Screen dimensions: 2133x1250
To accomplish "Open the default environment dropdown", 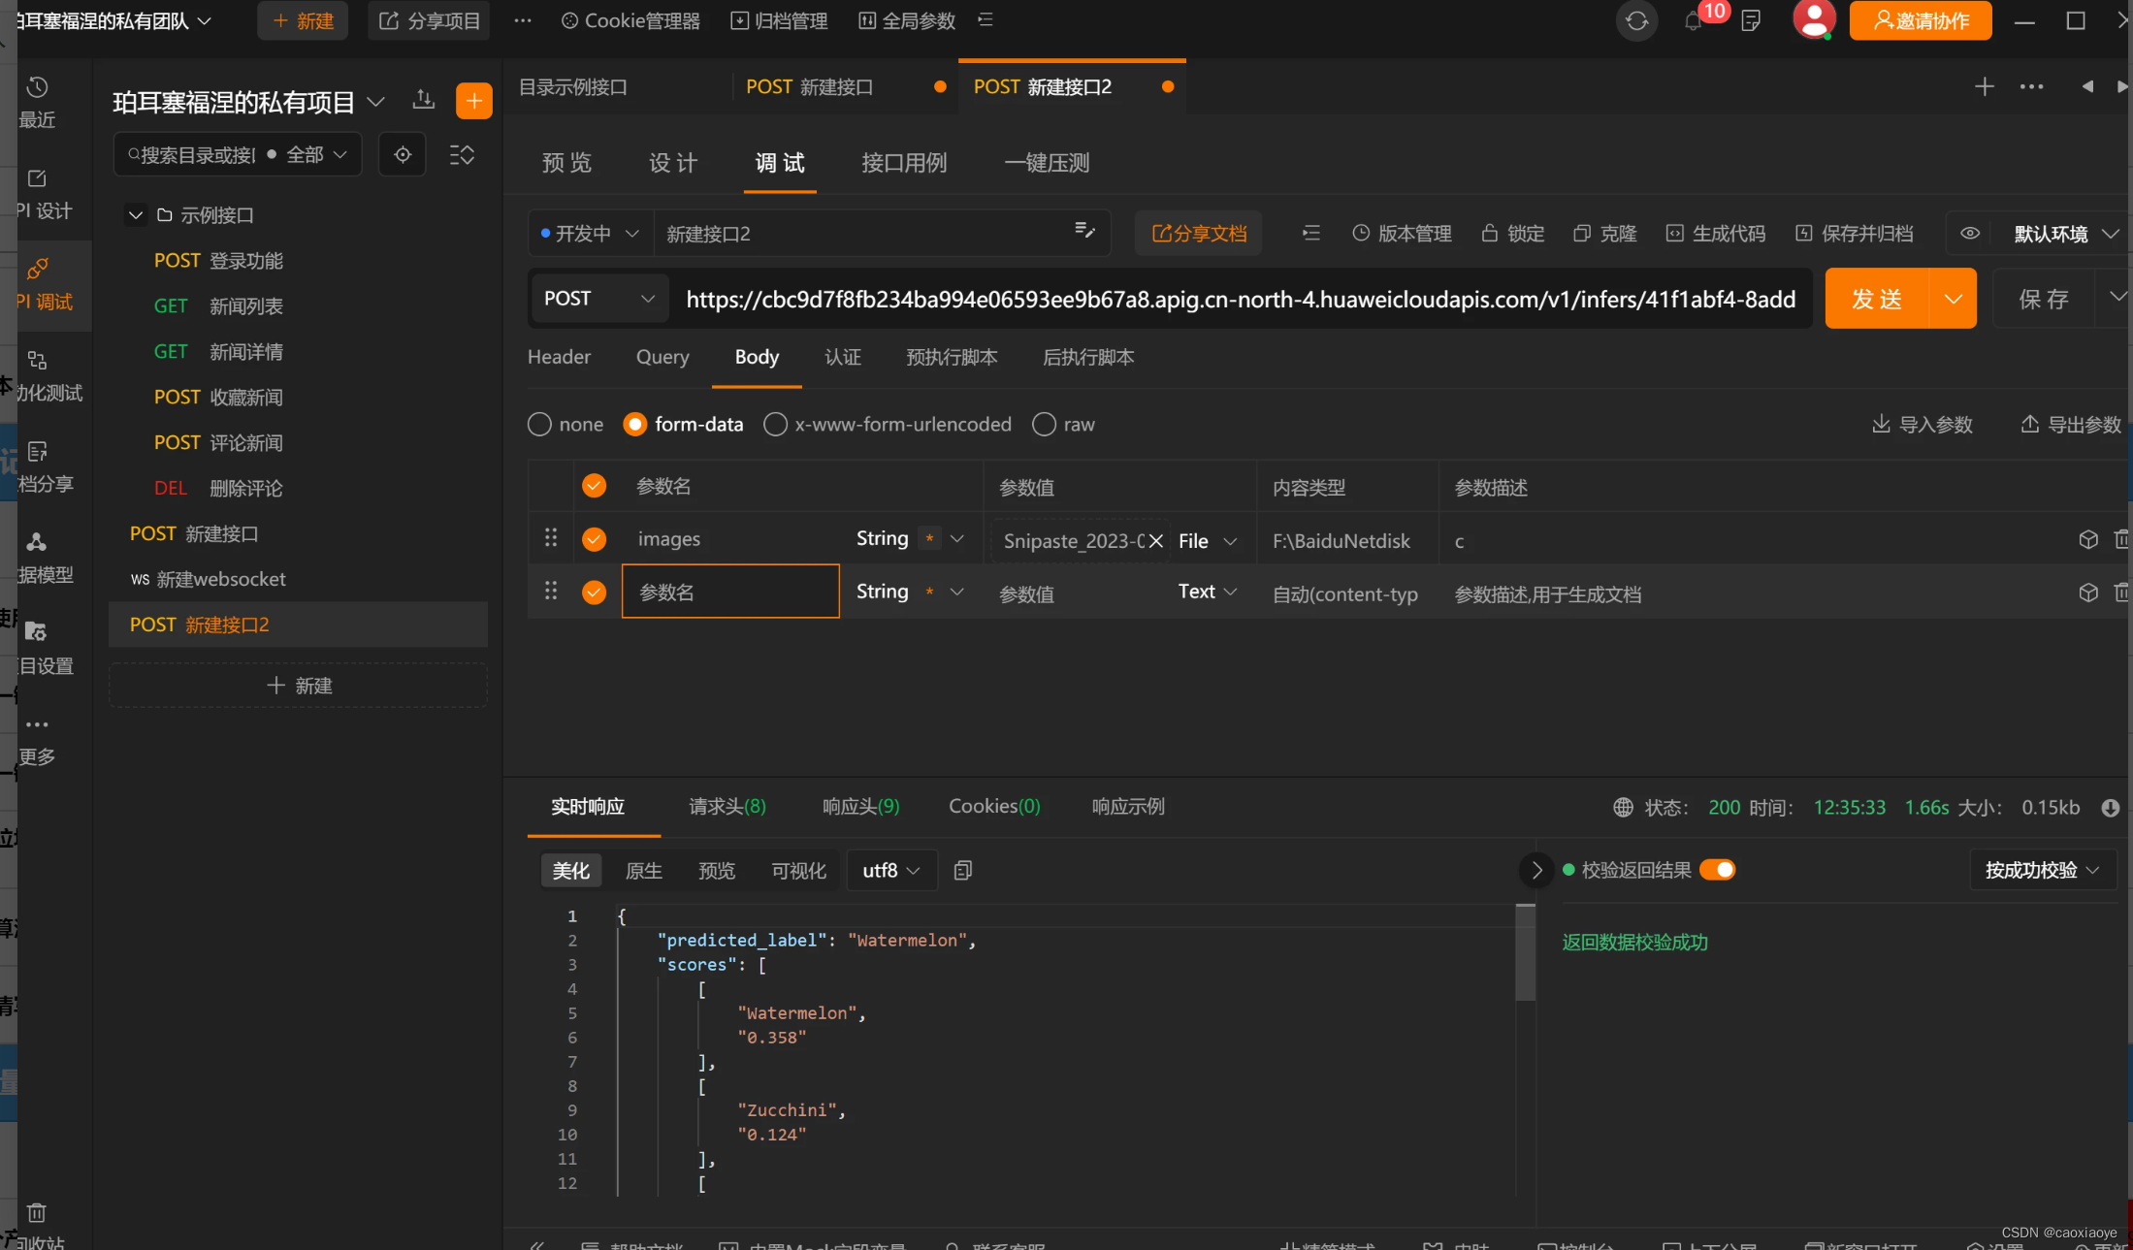I will 2066,234.
